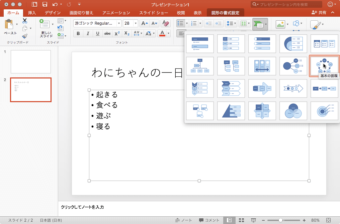Toggle Underline formatting
The image size is (340, 224).
coord(97,33)
